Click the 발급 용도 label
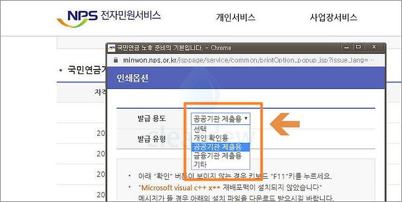The image size is (402, 202). tap(152, 119)
